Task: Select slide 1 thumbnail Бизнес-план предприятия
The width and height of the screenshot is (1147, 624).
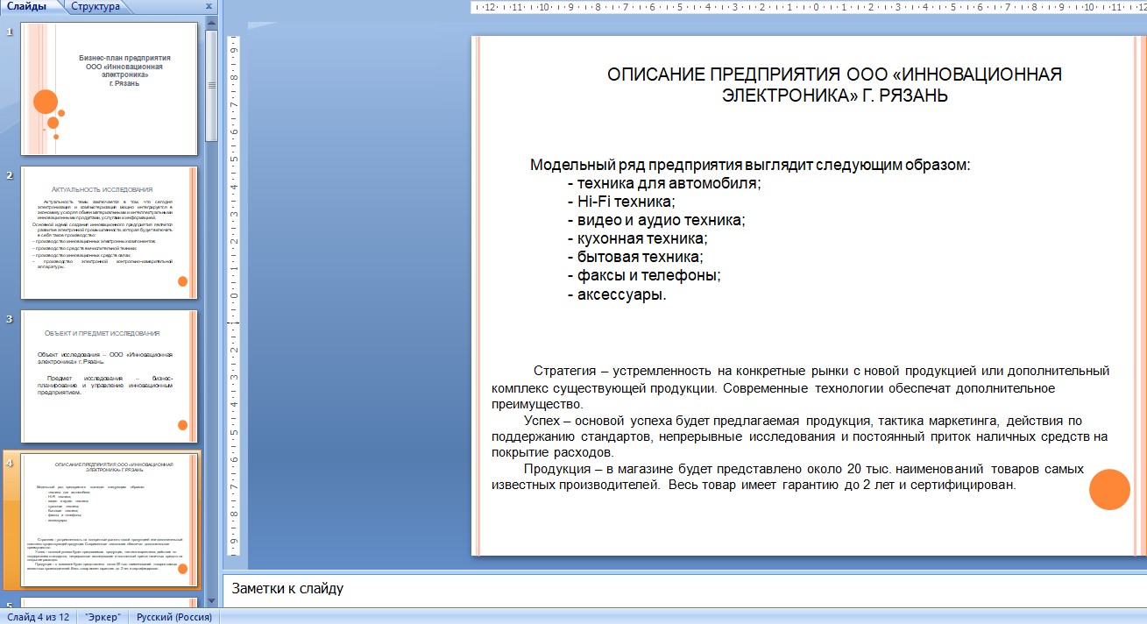Action: click(110, 89)
